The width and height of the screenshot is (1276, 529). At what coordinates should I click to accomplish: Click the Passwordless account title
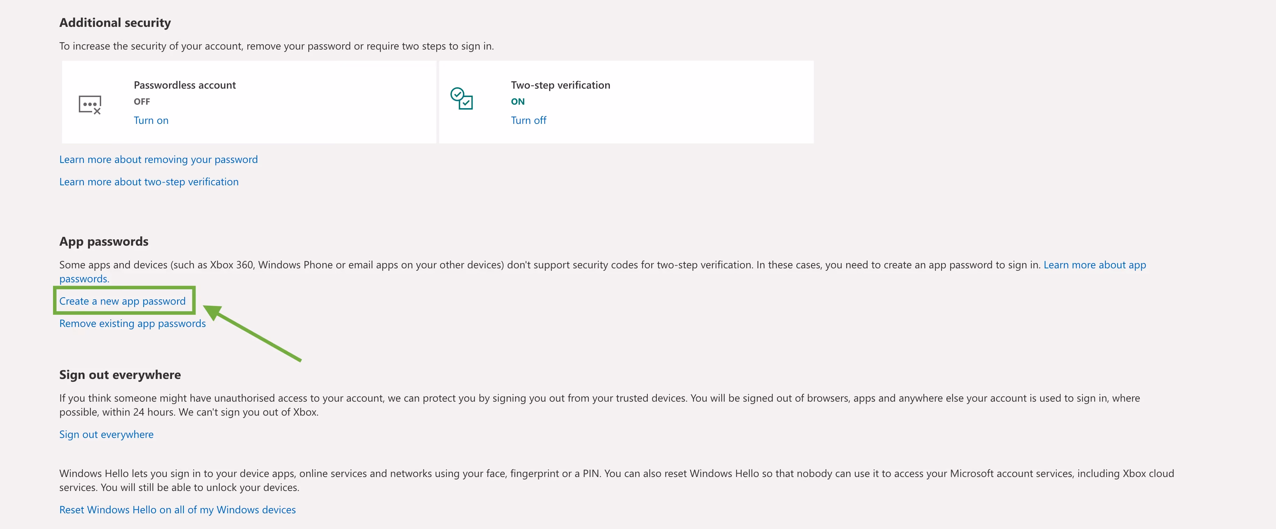point(185,85)
